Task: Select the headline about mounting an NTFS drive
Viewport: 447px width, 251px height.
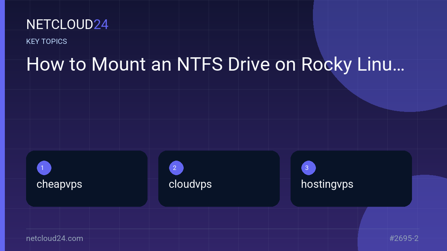Action: (215, 65)
